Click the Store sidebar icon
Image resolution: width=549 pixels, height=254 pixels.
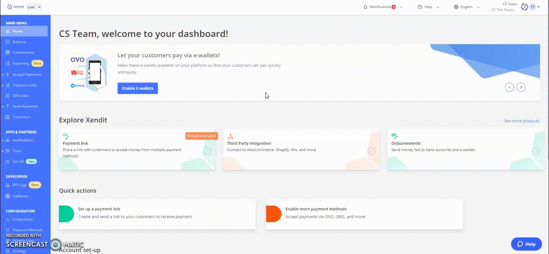pos(8,151)
